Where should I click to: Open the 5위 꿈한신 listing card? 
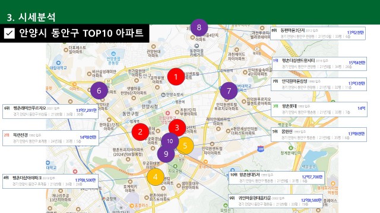coord(319,134)
